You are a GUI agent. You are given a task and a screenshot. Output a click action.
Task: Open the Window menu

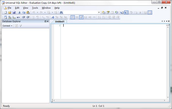(x=46, y=8)
